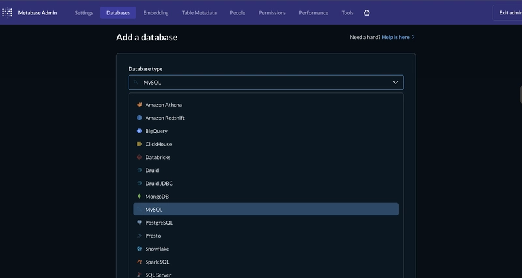The image size is (522, 278).
Task: Click the Amazon Redshift icon
Action: (x=139, y=118)
